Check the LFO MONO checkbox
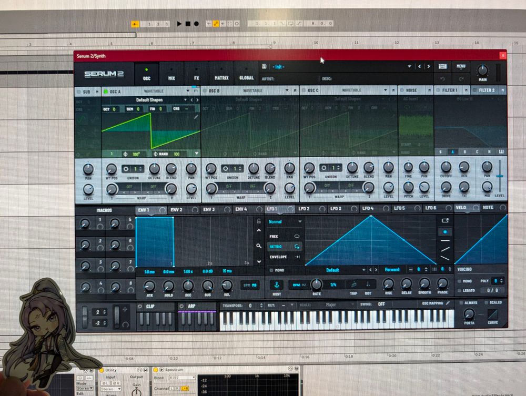 pyautogui.click(x=271, y=270)
